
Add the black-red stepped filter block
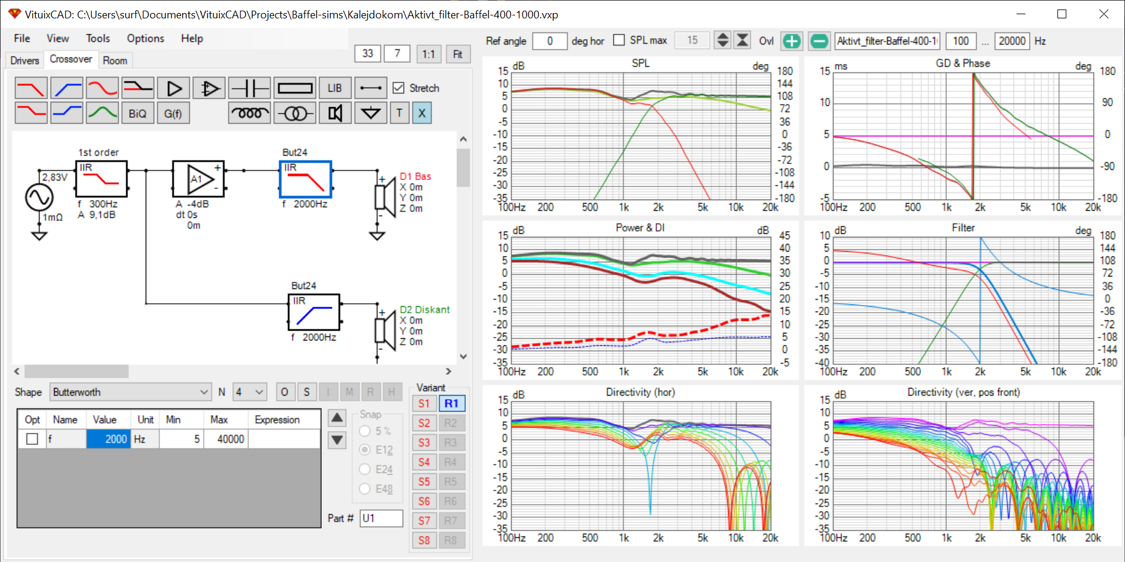(138, 88)
